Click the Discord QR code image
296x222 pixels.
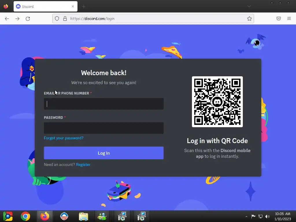[217, 102]
